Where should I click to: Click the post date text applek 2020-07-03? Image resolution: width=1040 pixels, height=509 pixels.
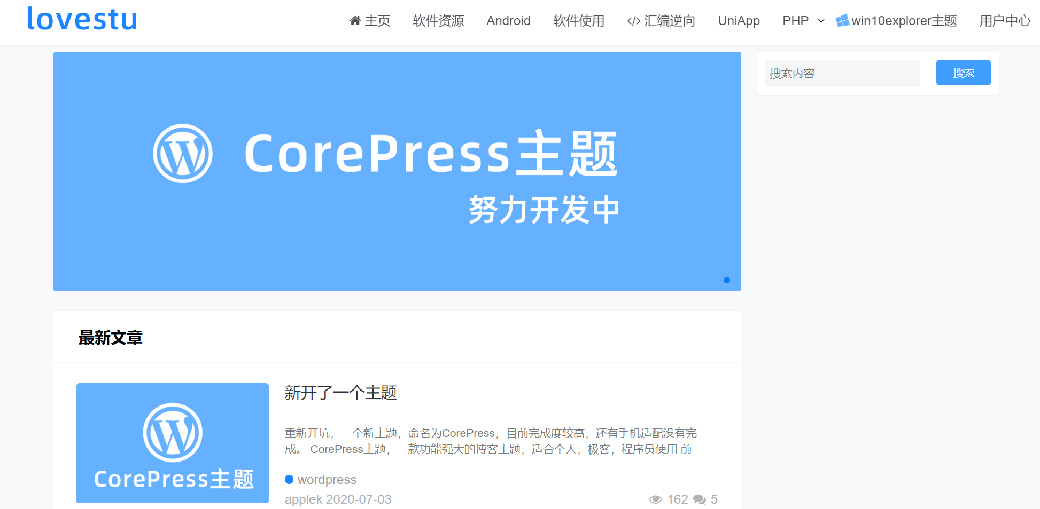click(338, 499)
